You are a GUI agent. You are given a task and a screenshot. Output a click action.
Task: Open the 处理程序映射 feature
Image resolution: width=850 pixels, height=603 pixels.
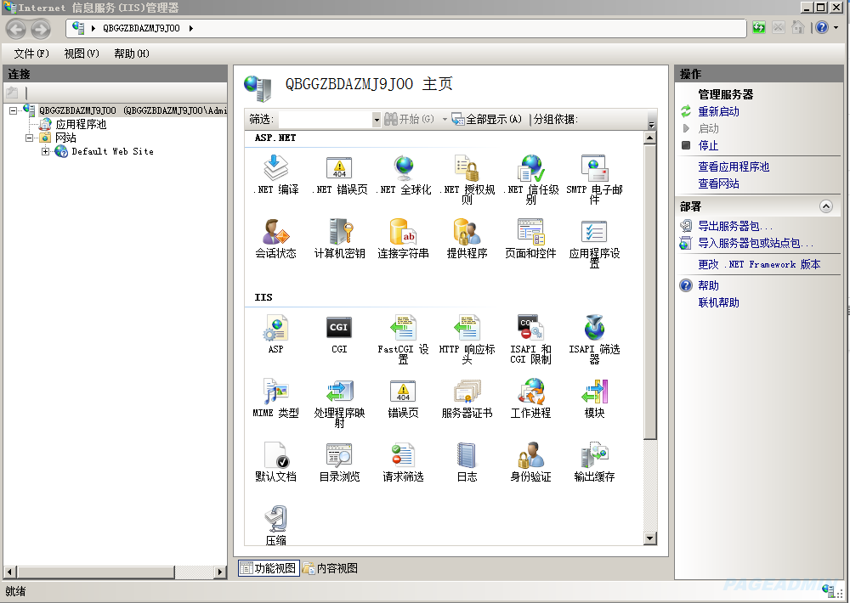(x=339, y=392)
